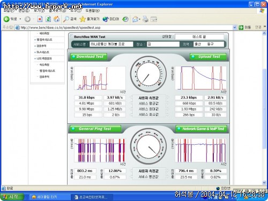Refresh the page with the green arrows icon
The width and height of the screenshot is (268, 201).
pos(48,19)
